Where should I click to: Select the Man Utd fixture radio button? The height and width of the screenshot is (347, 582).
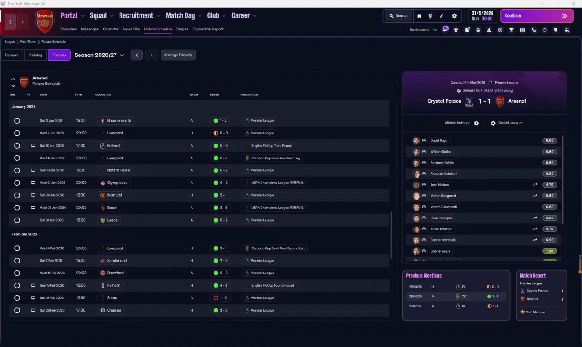click(x=17, y=195)
